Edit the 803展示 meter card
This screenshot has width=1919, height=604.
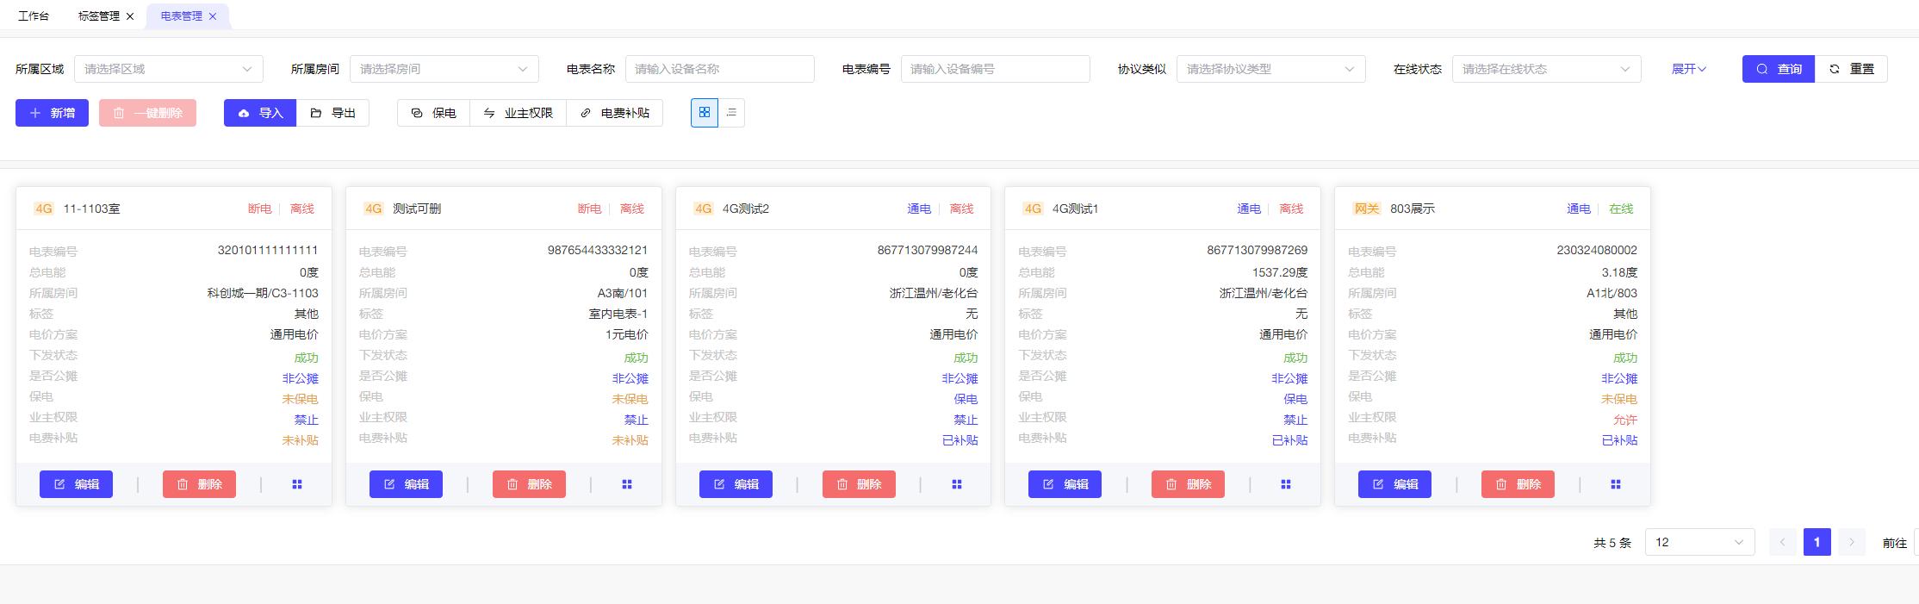point(1394,484)
